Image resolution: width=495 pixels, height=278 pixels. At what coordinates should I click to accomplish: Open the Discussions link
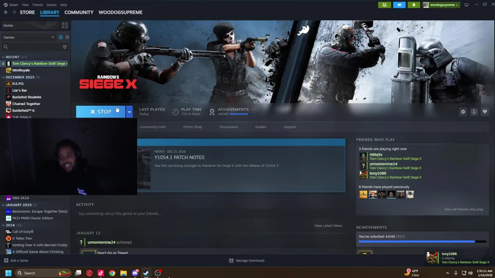tap(229, 127)
